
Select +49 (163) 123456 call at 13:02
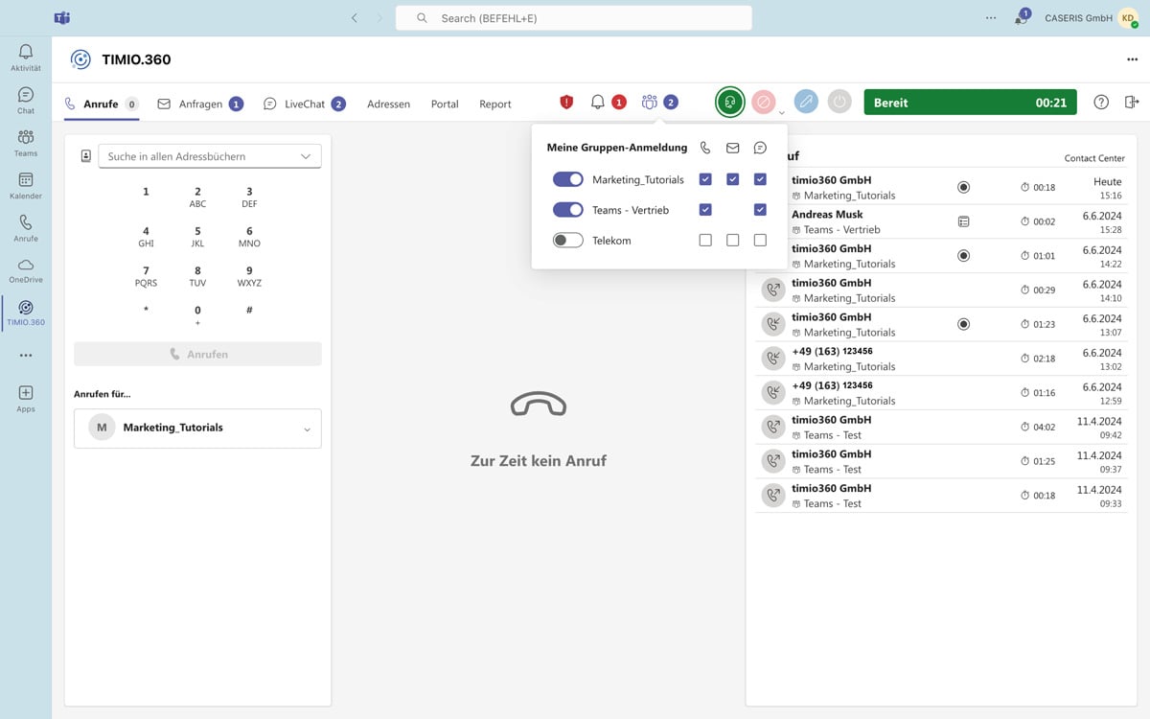941,359
